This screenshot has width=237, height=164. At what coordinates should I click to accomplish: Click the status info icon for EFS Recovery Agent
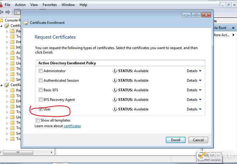115,100
